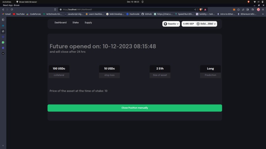Click the Long prediction card
The height and width of the screenshot is (149, 266).
coord(210,72)
